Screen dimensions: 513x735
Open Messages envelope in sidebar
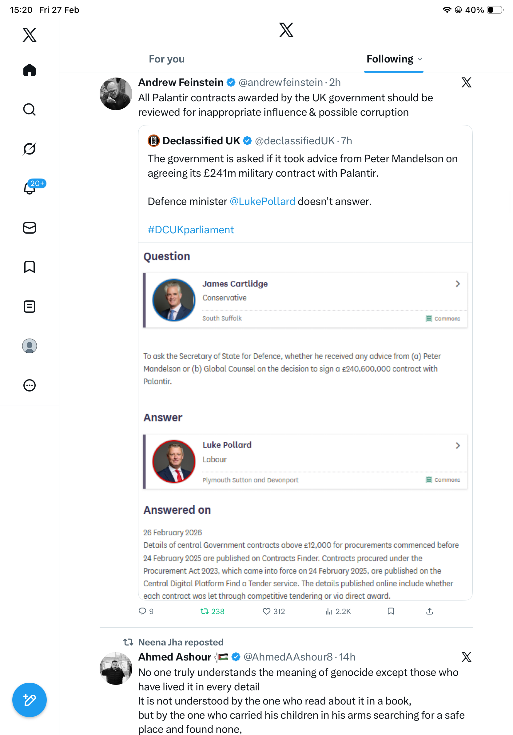(x=30, y=227)
